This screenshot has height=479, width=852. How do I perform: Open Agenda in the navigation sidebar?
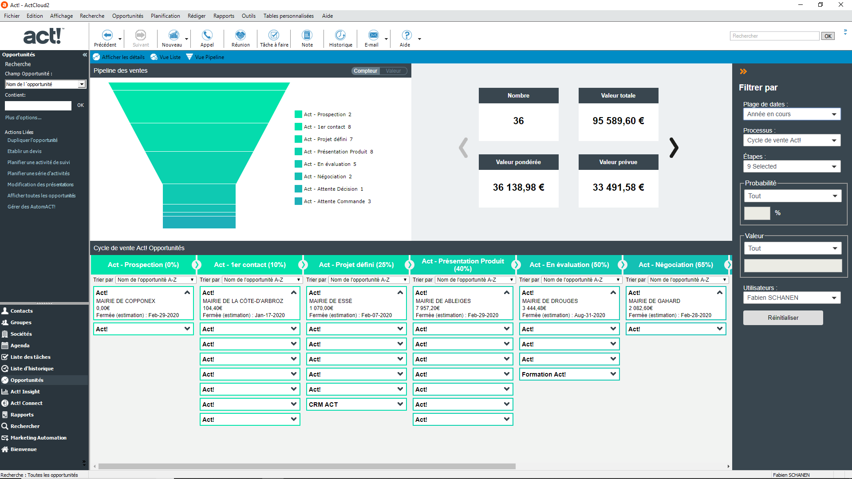pyautogui.click(x=20, y=346)
